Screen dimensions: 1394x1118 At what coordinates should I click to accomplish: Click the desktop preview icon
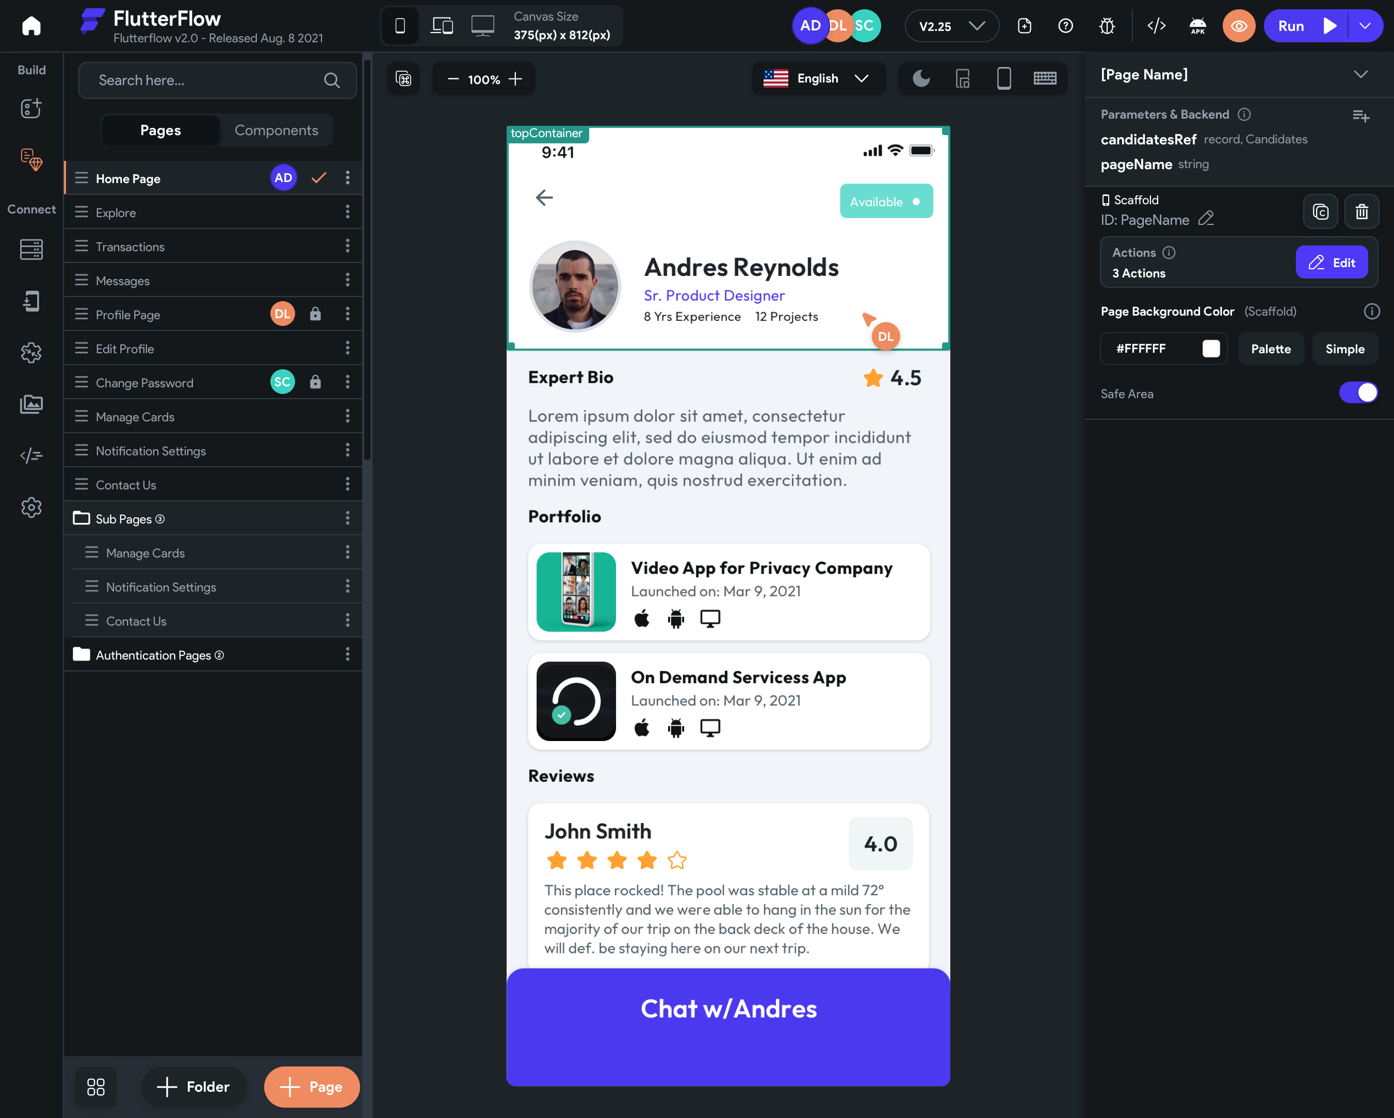tap(481, 26)
